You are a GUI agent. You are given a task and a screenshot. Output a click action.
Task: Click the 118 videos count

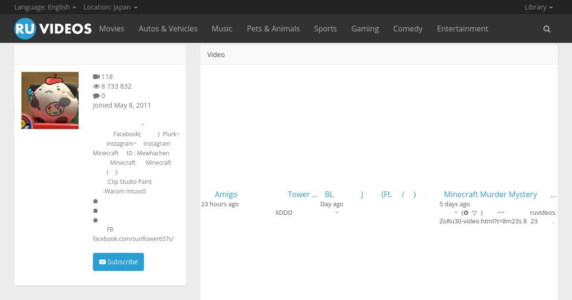[107, 77]
